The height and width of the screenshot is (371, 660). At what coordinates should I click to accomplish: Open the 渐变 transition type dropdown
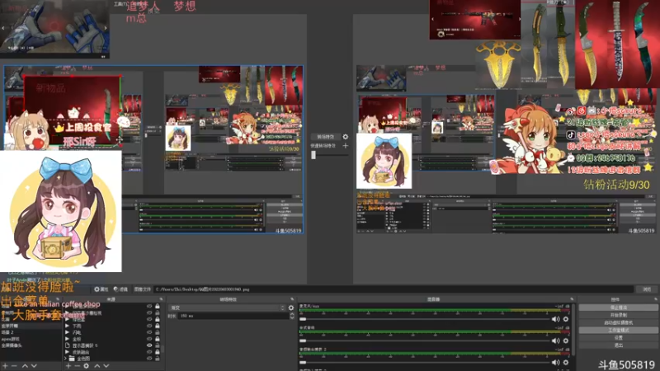[228, 308]
